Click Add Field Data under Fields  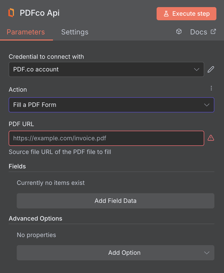[x=115, y=201]
